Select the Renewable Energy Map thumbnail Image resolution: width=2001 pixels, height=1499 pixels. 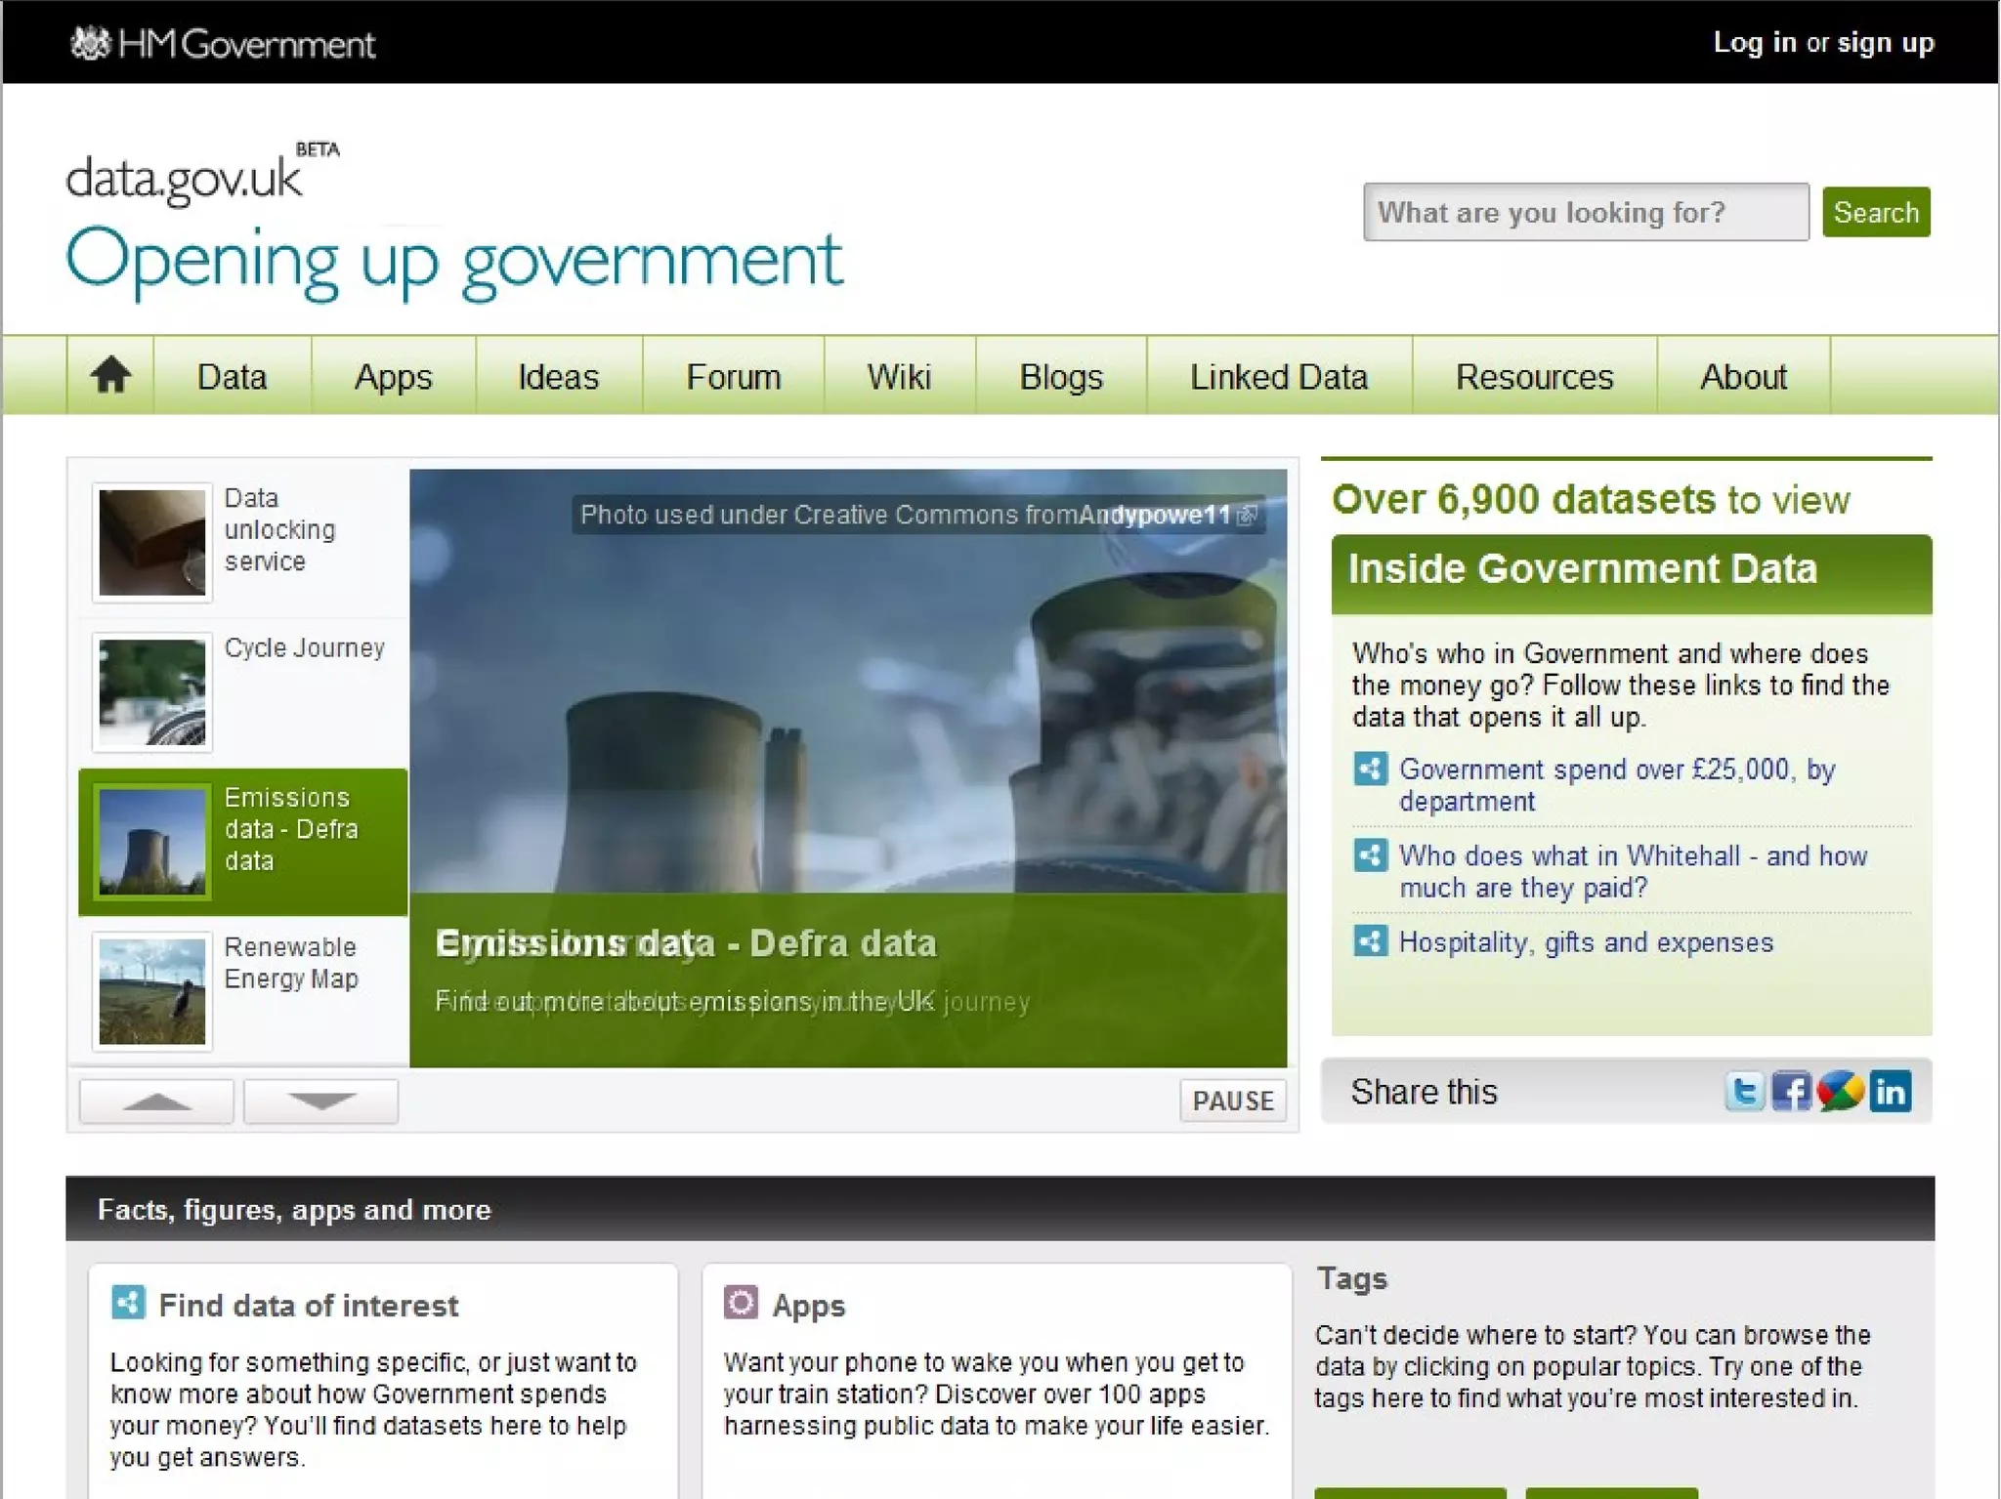click(152, 991)
